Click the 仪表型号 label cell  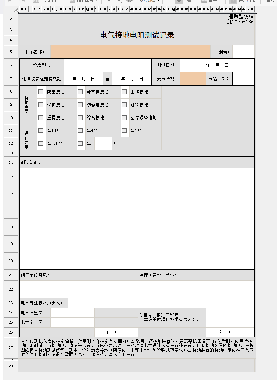click(42, 65)
